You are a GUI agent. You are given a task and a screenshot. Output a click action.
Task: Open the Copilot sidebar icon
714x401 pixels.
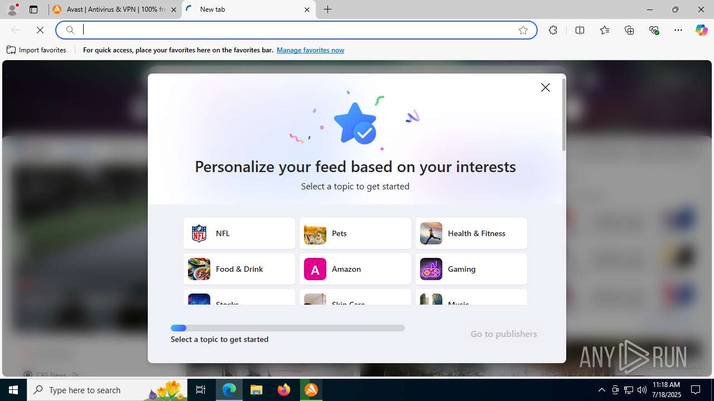[x=701, y=30]
